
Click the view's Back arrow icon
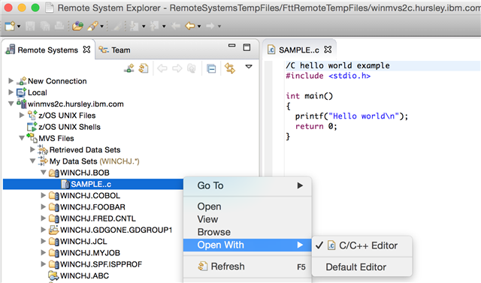point(162,68)
